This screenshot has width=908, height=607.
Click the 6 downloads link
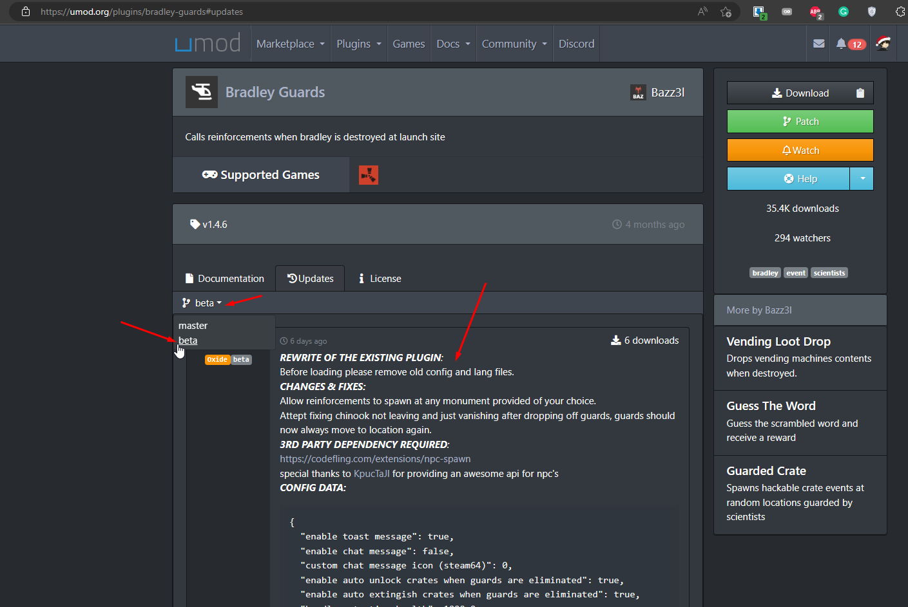(645, 341)
